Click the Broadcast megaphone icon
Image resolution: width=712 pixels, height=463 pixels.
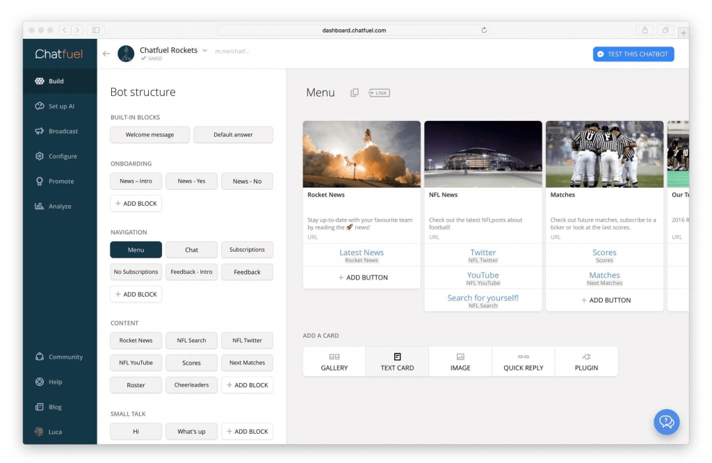(40, 131)
